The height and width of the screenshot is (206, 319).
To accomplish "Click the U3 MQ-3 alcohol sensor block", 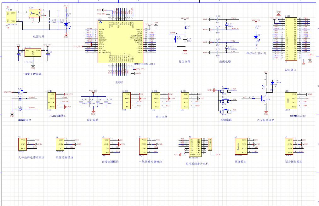I will [106, 146].
